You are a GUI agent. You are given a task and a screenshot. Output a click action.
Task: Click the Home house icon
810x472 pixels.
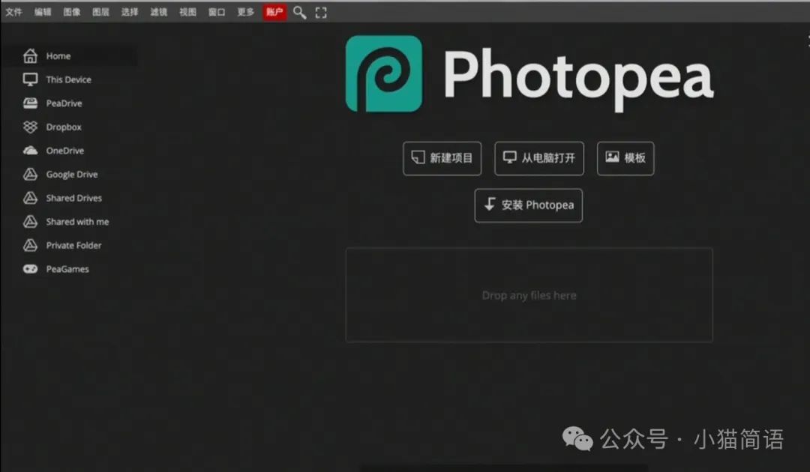click(31, 55)
